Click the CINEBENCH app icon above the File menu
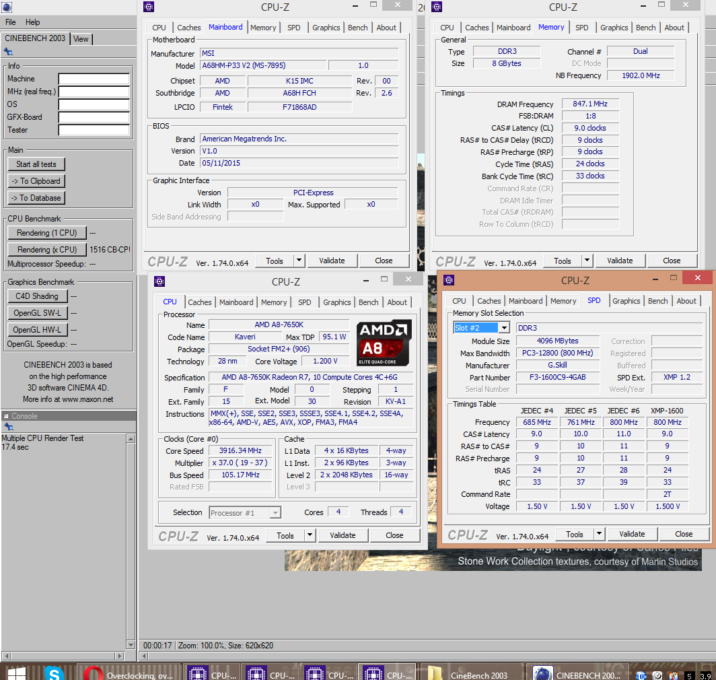Image resolution: width=716 pixels, height=680 pixels. click(x=7, y=7)
